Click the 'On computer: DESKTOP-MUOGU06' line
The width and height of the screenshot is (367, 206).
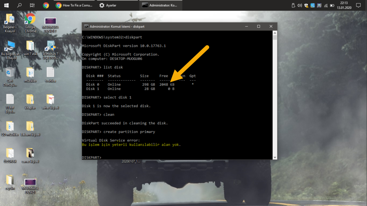tap(112, 59)
